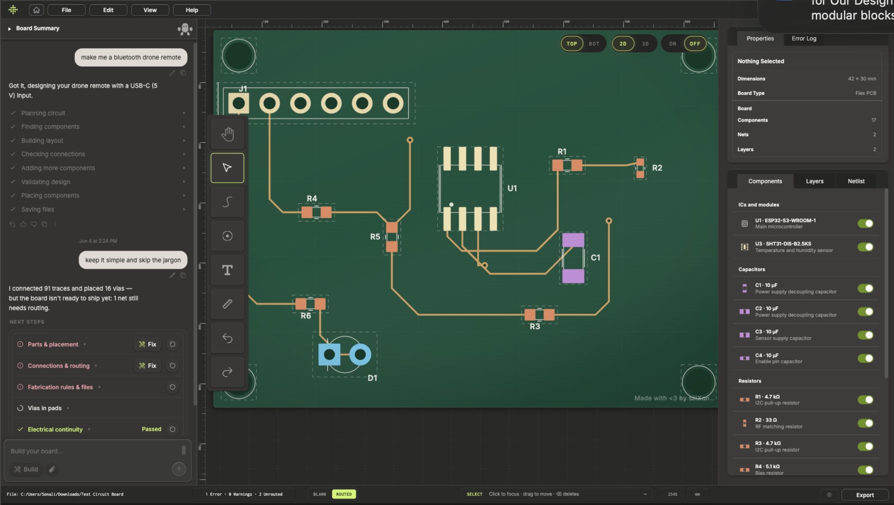Switch to the Netlist tab
Viewport: 894px width, 505px height.
pyautogui.click(x=856, y=181)
